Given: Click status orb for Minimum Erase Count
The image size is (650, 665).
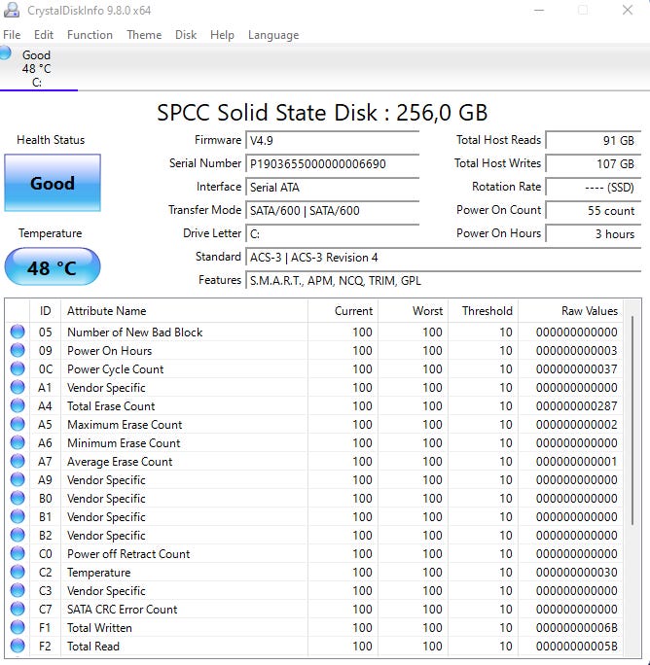Looking at the screenshot, I should click(x=18, y=442).
